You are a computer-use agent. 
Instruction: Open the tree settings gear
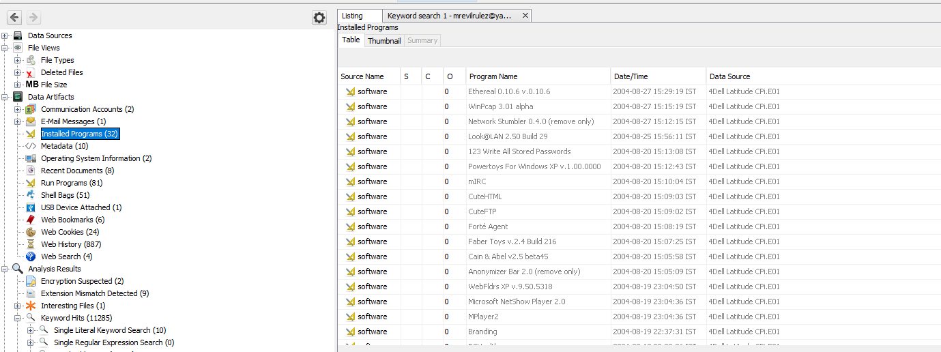coord(319,18)
